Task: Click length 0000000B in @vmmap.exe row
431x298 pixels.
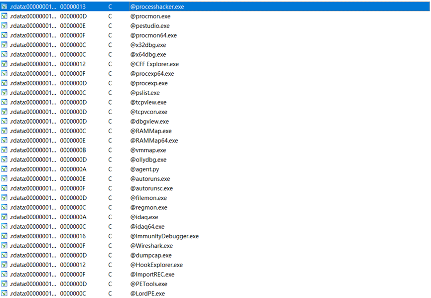Action: point(73,150)
